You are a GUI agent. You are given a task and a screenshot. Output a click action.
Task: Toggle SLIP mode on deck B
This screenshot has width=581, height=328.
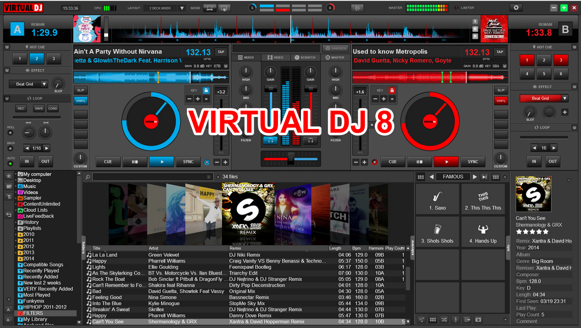501,90
